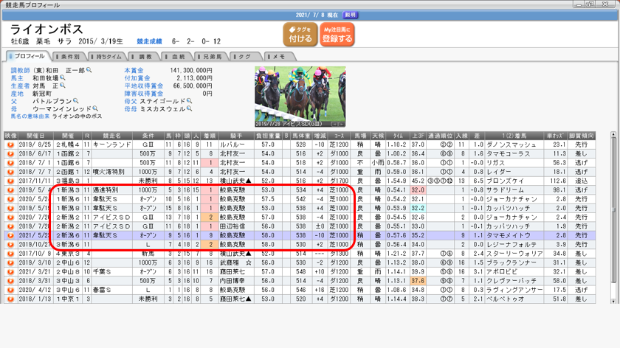Click the タグを付ける button
The height and width of the screenshot is (348, 620).
[300, 34]
